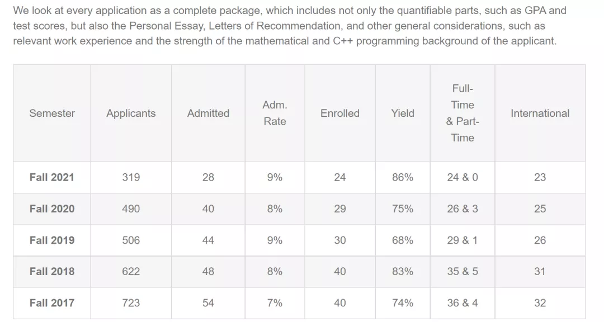604x322 pixels.
Task: Click the Fall 2018 row label
Action: pos(52,271)
